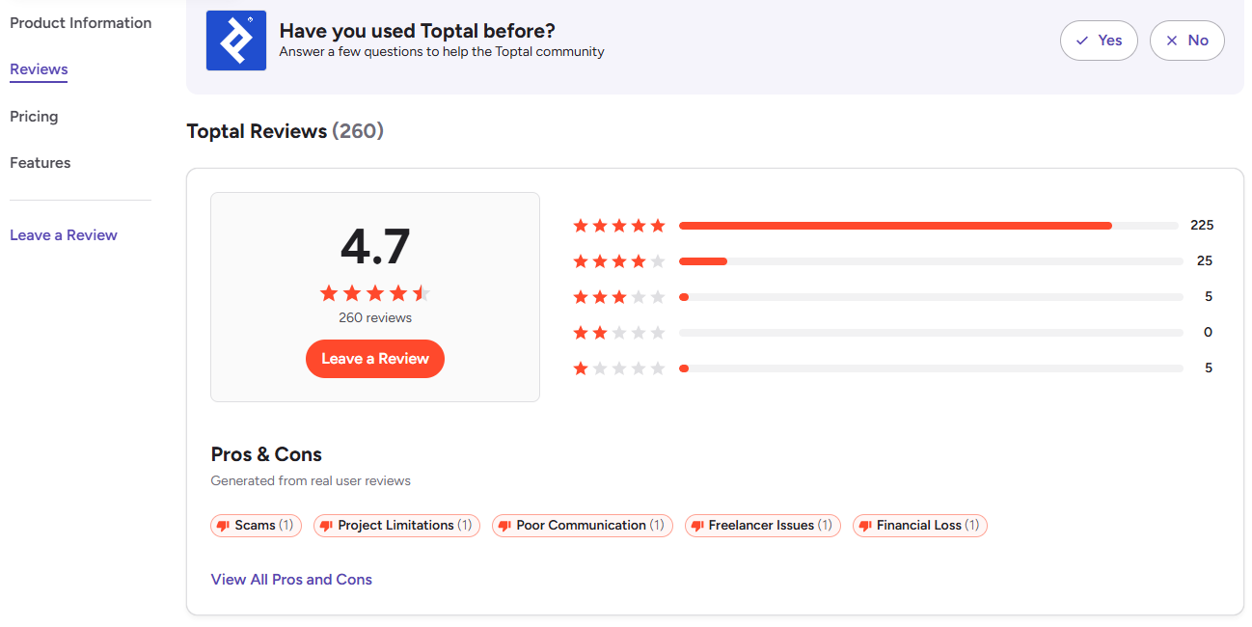Filter by four-star rating row
The width and height of the screenshot is (1252, 627).
pos(619,261)
